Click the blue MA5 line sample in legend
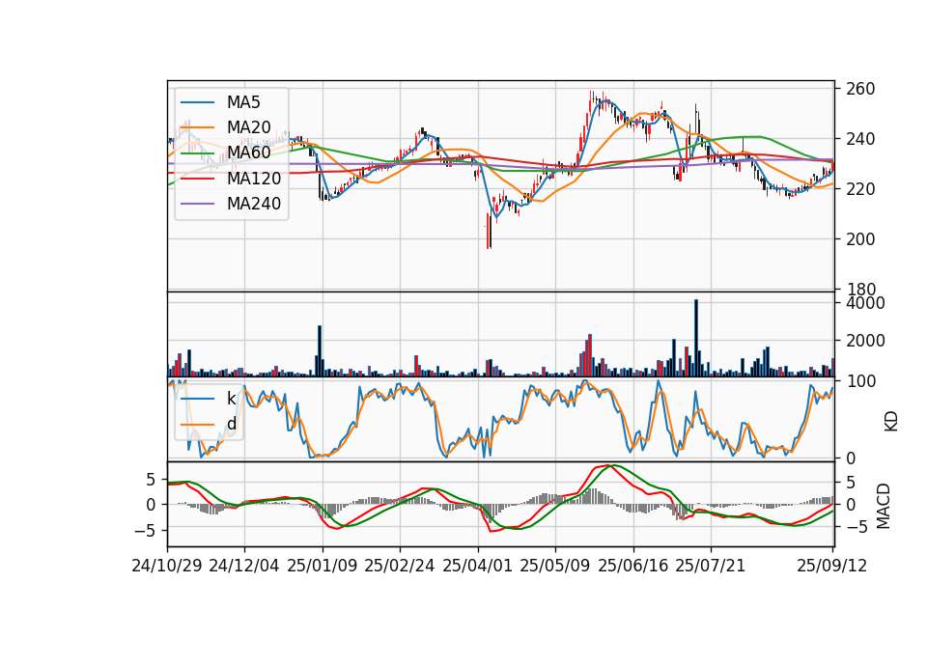Viewport: 927px width, 666px height. (197, 102)
